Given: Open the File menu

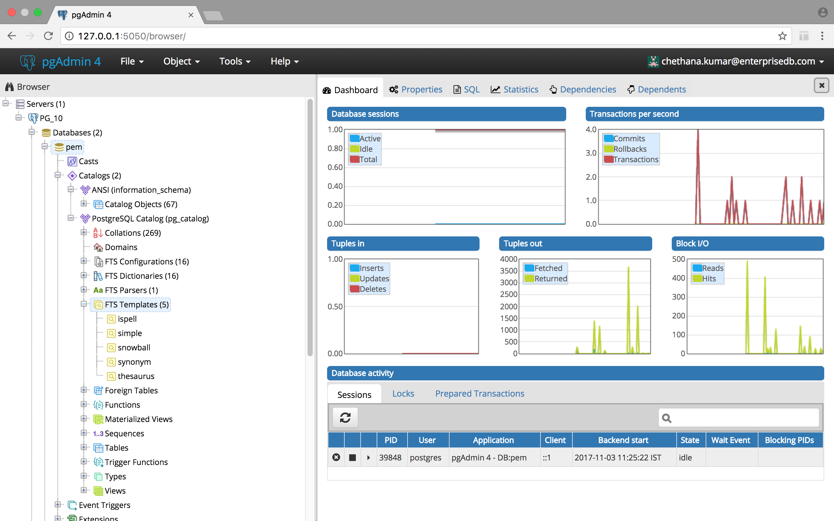Looking at the screenshot, I should click(x=132, y=61).
